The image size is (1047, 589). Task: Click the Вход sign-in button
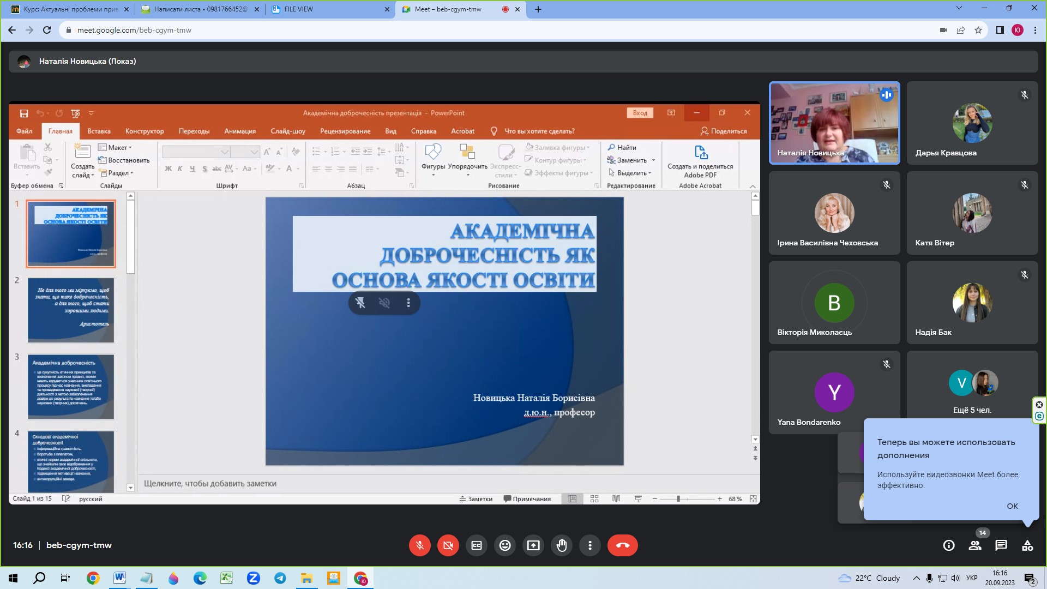(640, 113)
